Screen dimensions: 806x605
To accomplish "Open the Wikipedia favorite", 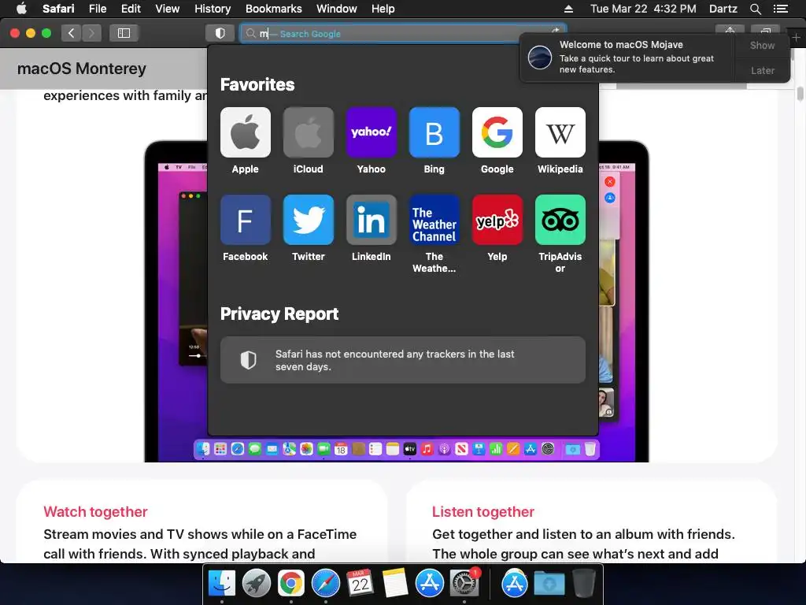I will 560,132.
